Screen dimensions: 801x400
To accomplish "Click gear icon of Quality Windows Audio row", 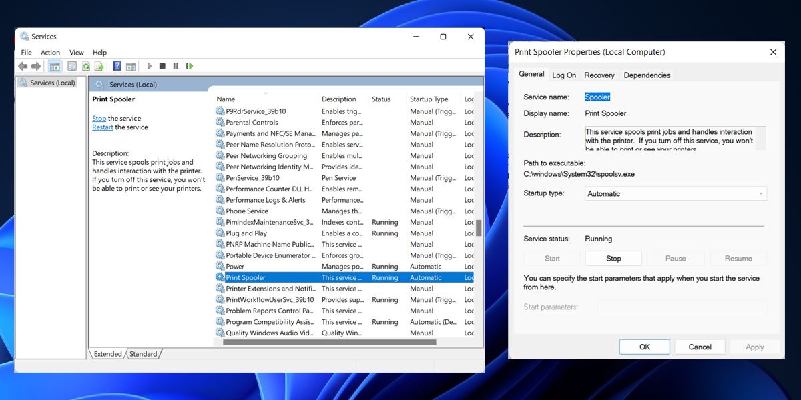I will click(x=220, y=333).
